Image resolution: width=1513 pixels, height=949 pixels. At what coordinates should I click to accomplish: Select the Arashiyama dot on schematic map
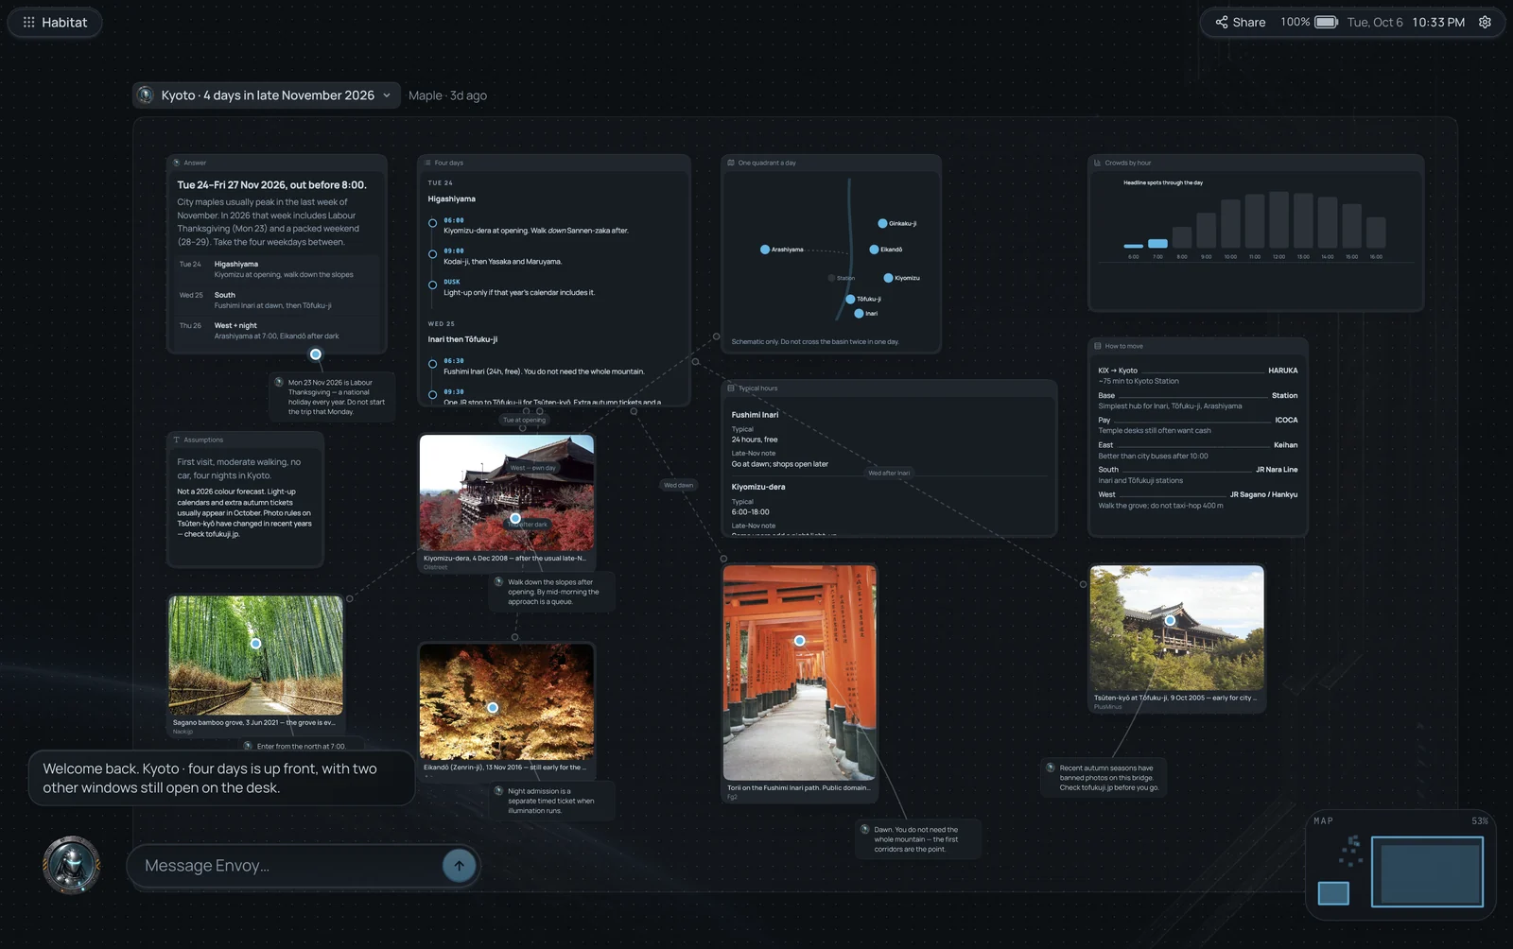[765, 250]
